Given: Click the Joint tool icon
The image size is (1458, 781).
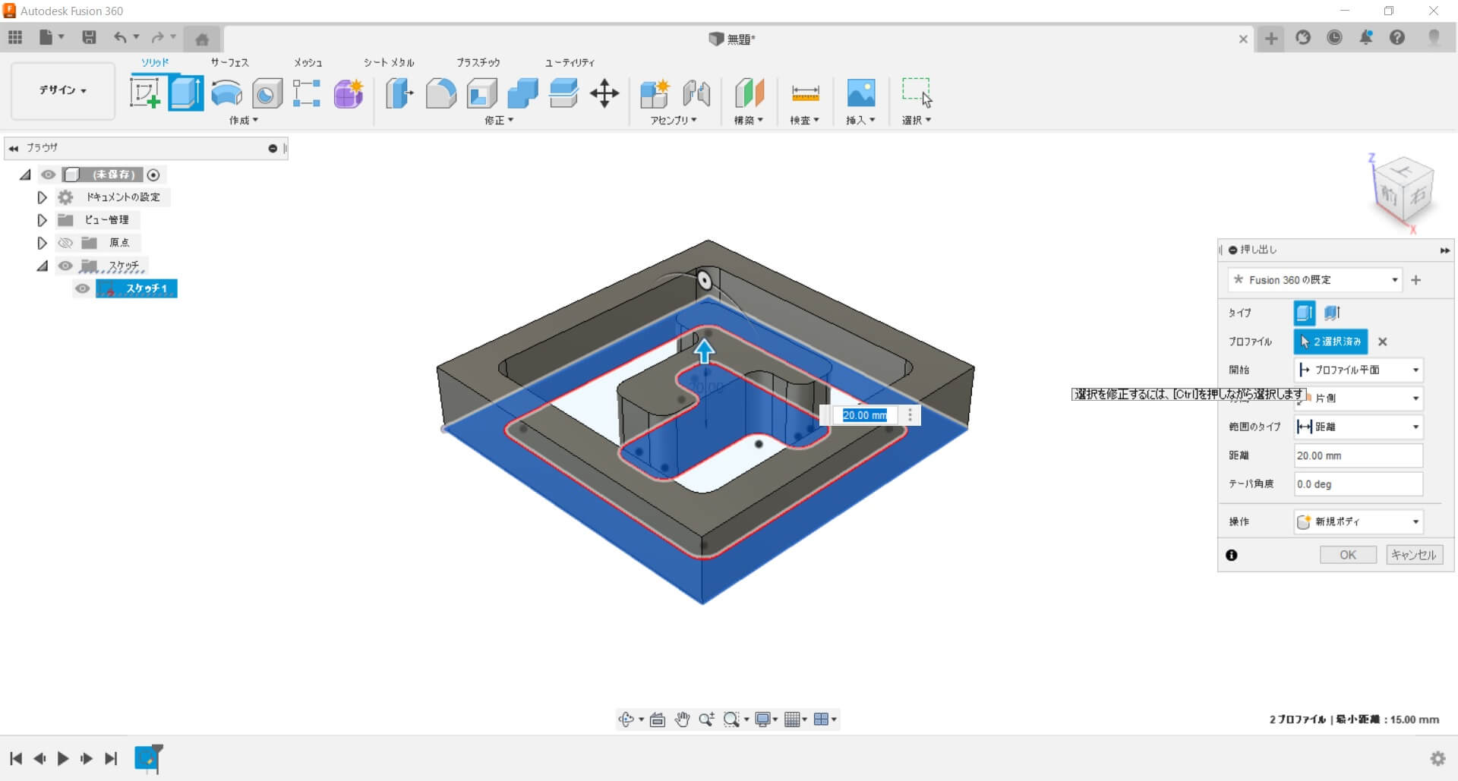Looking at the screenshot, I should [x=696, y=93].
